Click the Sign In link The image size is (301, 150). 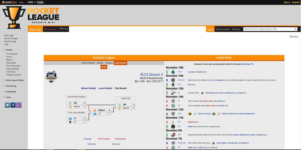[x=286, y=2]
